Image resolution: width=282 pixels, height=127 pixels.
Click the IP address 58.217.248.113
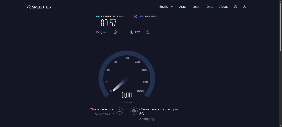point(104,114)
